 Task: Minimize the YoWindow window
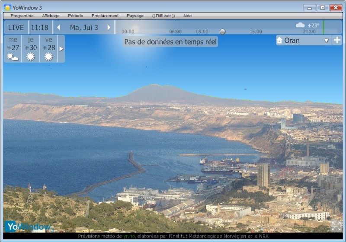309,8
